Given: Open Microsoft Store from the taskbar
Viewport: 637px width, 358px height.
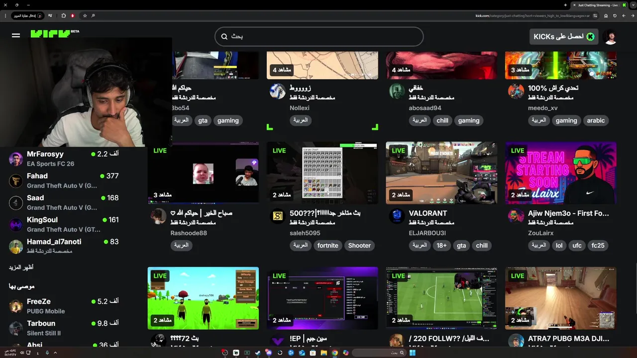Looking at the screenshot, I should point(313,353).
